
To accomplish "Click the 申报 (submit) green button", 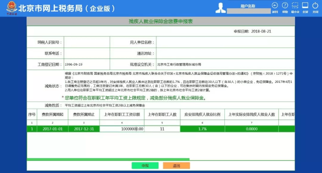I will pos(145,165).
